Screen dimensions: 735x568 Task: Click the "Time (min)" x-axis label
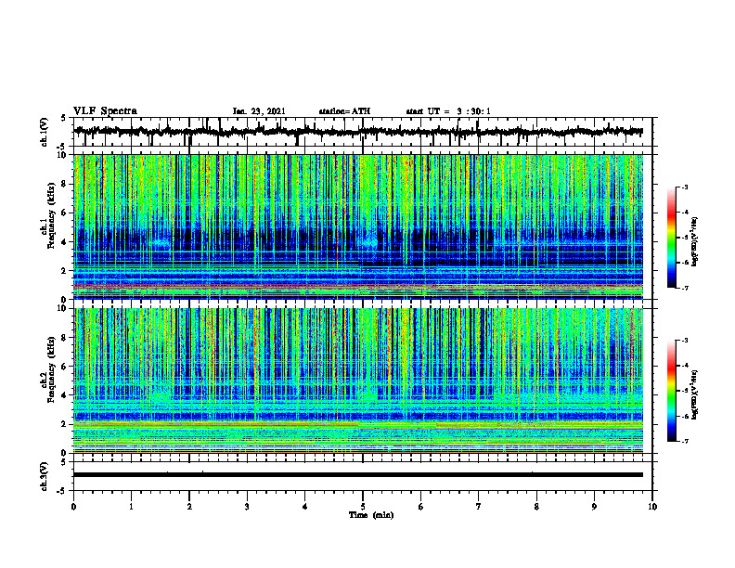371,515
